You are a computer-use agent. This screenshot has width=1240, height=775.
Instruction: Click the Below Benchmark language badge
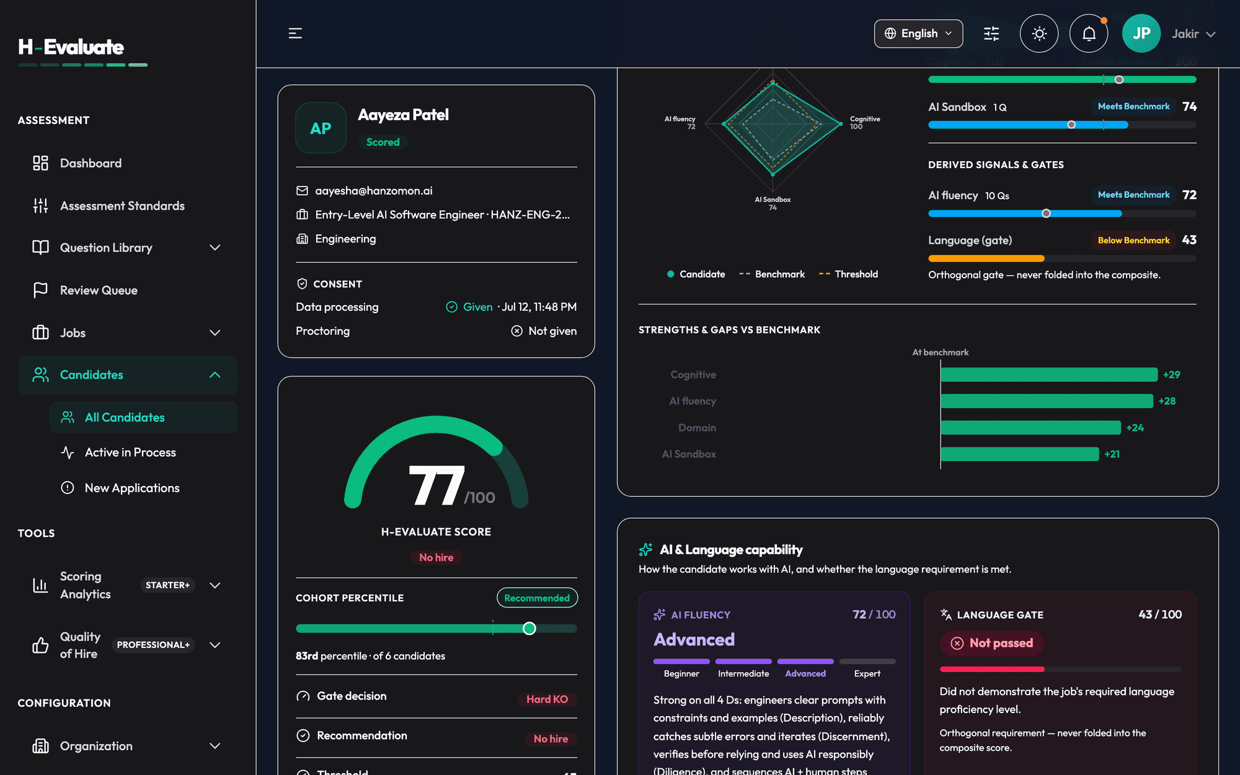point(1133,241)
